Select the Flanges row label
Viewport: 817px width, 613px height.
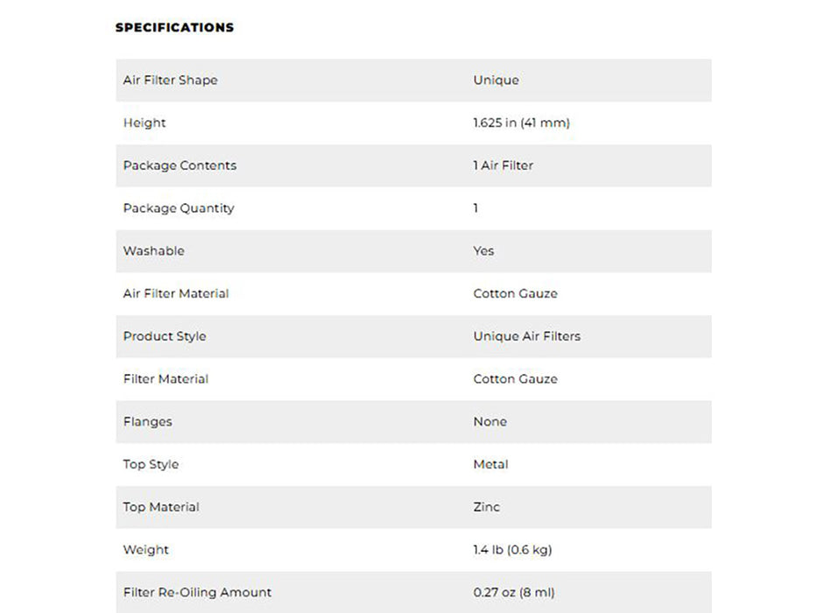[x=147, y=422]
